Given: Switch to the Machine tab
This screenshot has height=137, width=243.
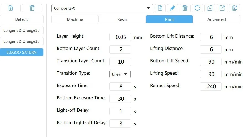Looking at the screenshot, I should pos(75,19).
